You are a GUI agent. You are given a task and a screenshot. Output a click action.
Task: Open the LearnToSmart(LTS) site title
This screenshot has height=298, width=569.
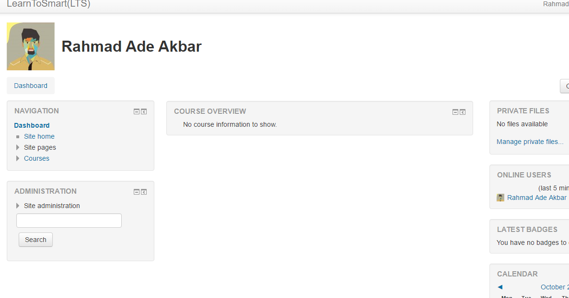48,4
